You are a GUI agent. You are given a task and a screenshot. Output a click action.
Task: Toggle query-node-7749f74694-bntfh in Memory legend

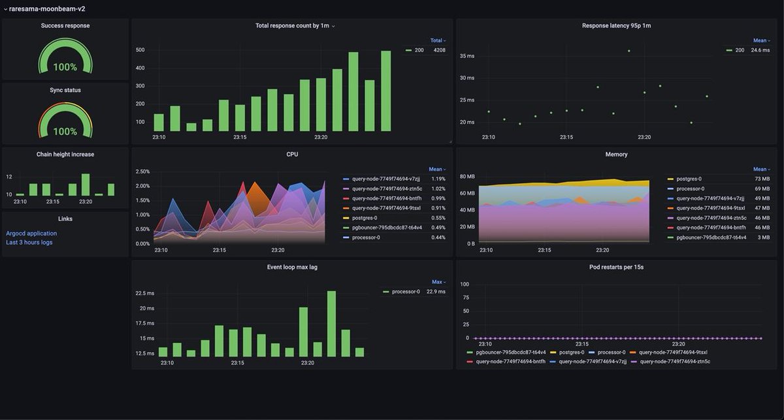(711, 228)
